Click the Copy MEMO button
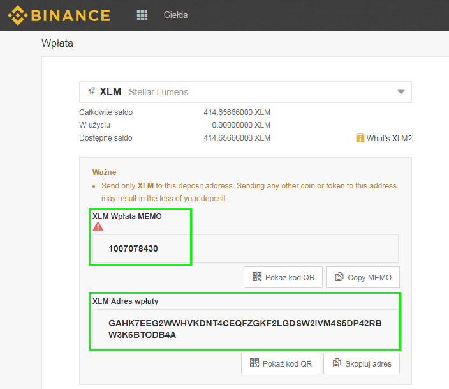 (363, 277)
